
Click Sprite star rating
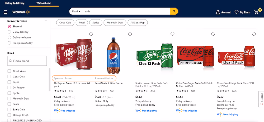point(142,91)
